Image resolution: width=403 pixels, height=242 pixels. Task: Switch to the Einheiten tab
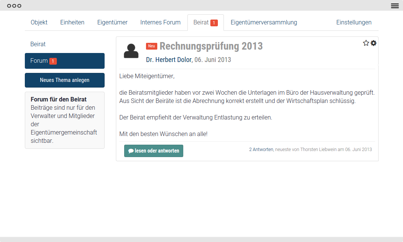tap(72, 23)
